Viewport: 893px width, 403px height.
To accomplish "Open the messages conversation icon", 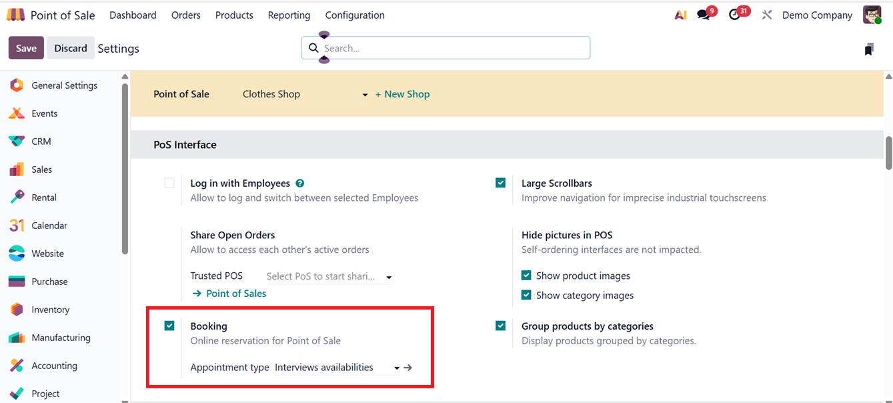I will (x=704, y=15).
